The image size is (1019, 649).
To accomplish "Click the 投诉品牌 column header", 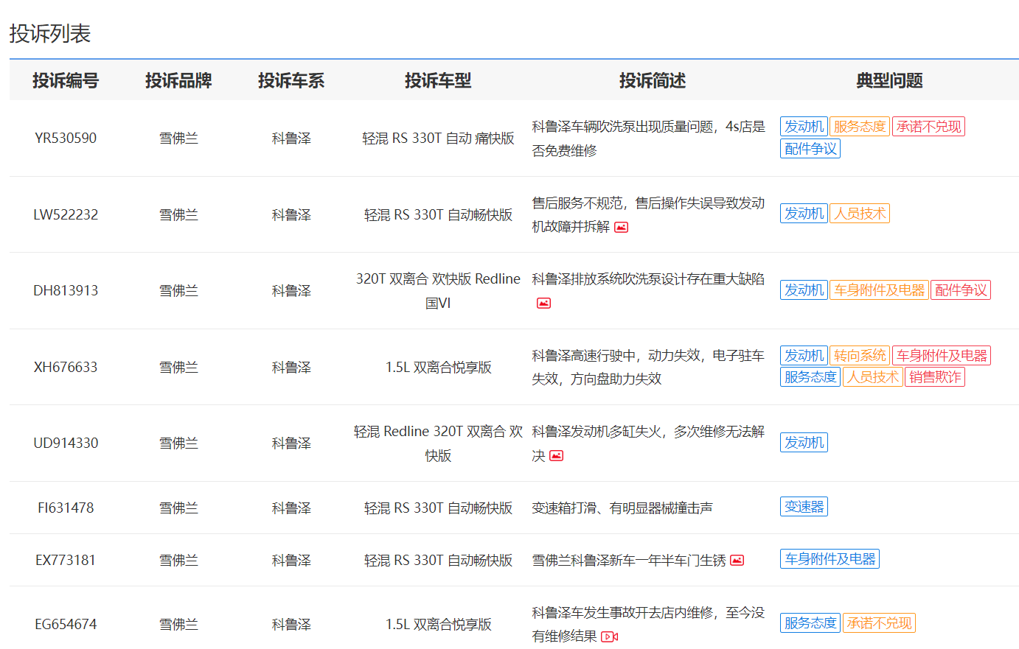I will [x=178, y=80].
